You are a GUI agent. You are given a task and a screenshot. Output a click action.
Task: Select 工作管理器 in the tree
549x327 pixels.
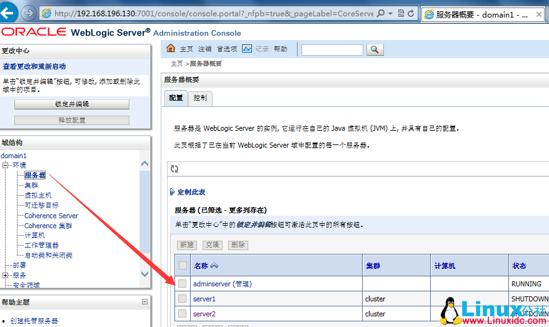tap(41, 245)
